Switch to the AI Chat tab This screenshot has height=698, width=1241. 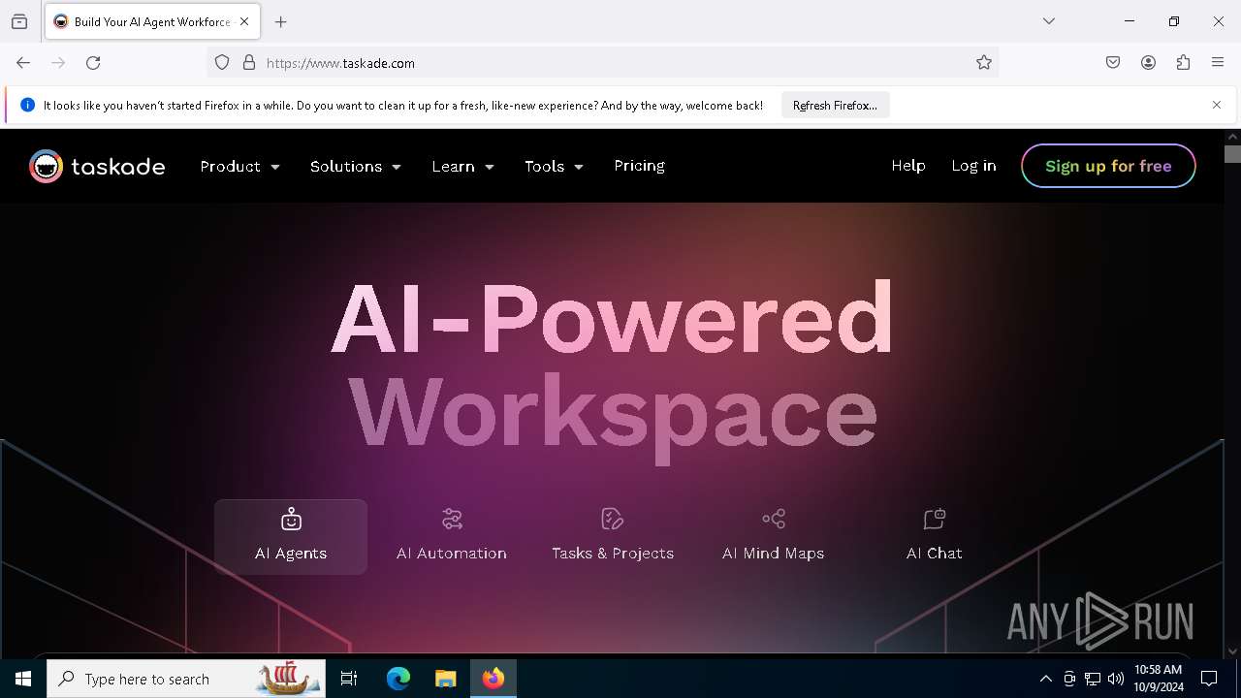[935, 537]
